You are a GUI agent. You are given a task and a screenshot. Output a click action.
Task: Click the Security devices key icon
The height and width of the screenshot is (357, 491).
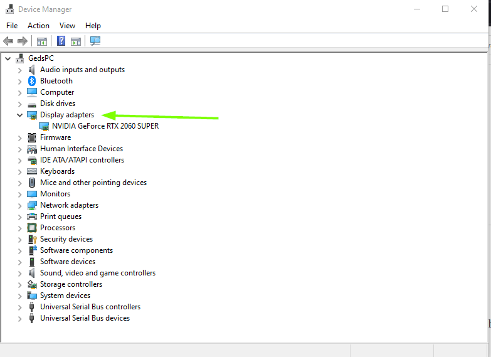click(x=33, y=239)
